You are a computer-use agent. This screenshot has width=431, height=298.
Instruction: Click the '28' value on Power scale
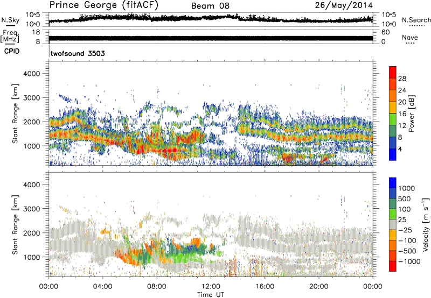[402, 79]
